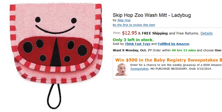
Task: Open the Skip Hop brand link
Action: [x=124, y=20]
